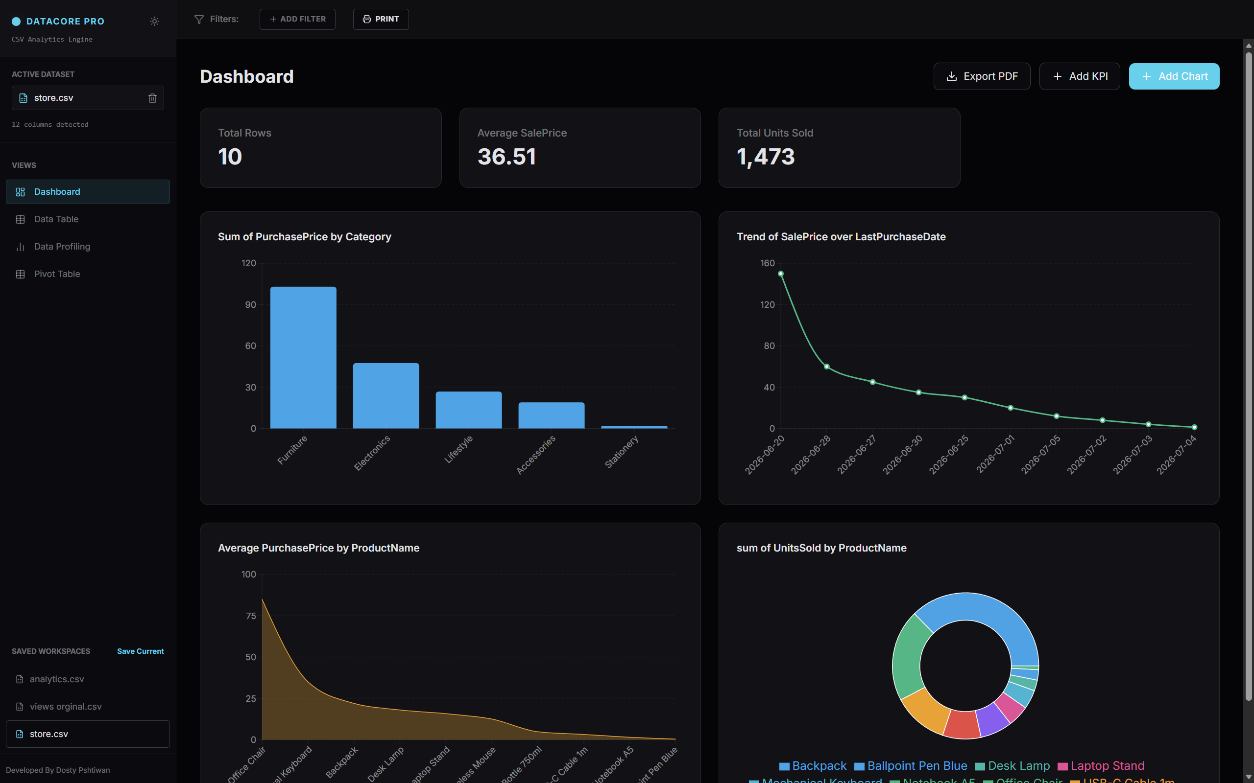Click the Dashboard grid icon in sidebar
Viewport: 1254px width, 783px height.
20,192
